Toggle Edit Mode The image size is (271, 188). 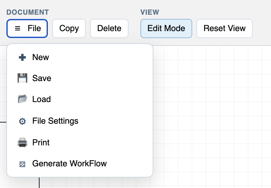click(166, 28)
